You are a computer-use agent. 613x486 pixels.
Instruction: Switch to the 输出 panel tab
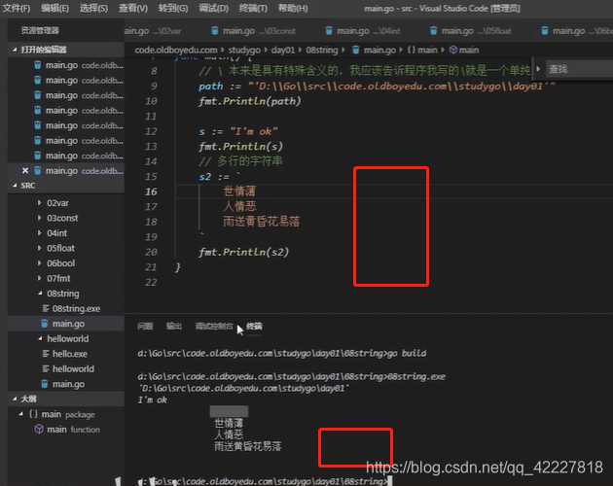174,327
